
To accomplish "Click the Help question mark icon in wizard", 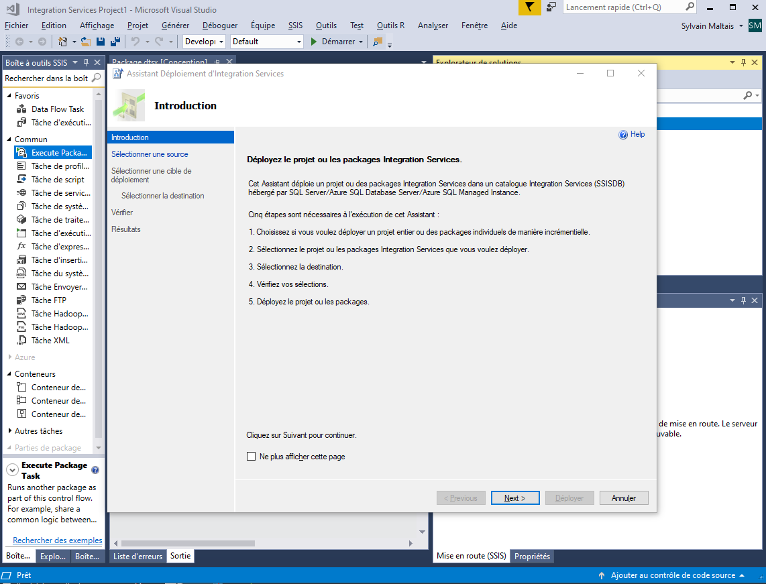I will pos(623,135).
